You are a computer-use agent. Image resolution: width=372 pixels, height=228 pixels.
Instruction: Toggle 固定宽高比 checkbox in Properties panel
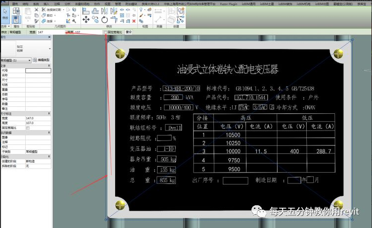(28, 128)
